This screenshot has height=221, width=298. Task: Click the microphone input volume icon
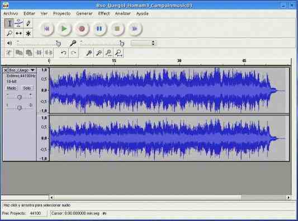[x=73, y=43]
